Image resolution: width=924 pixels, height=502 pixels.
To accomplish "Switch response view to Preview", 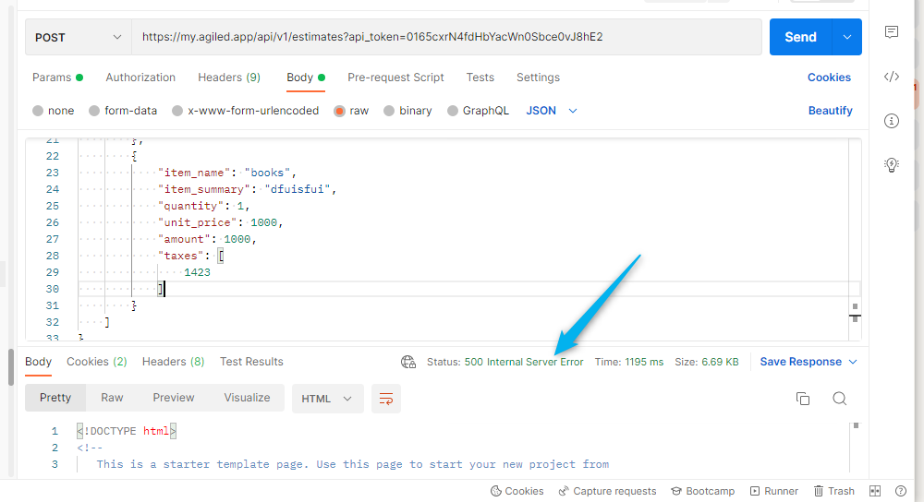I will pyautogui.click(x=174, y=398).
